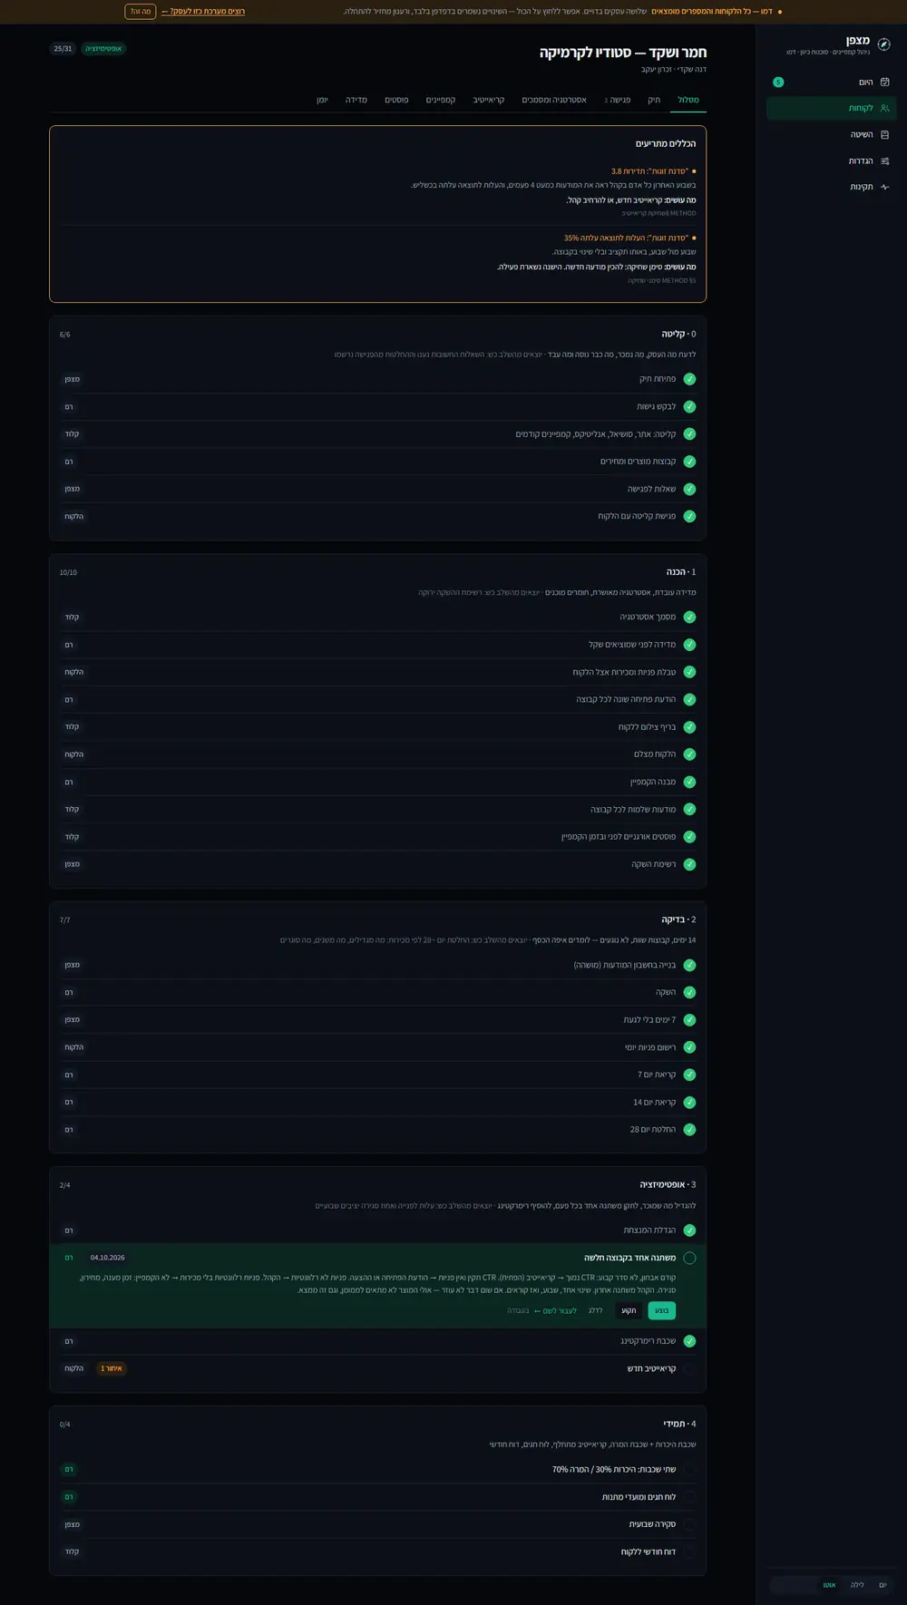The image size is (907, 1605).
Task: Click the compass logo icon beside מצפן
Action: (x=883, y=44)
